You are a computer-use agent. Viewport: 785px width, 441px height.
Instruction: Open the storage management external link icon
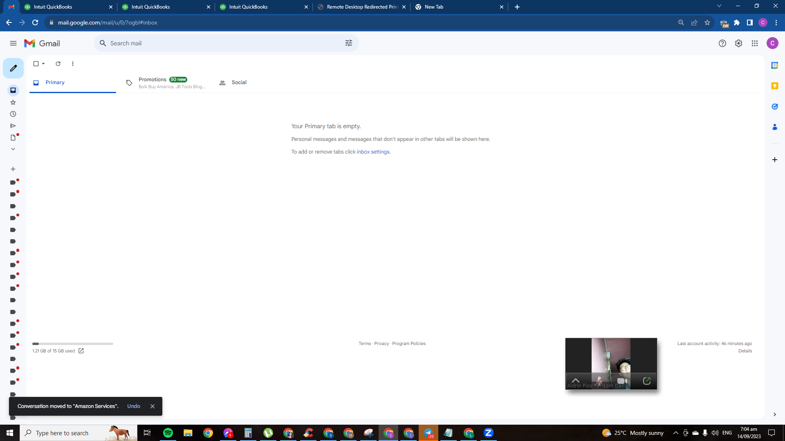tap(81, 351)
